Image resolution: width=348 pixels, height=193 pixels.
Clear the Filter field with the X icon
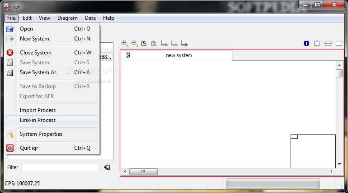[x=107, y=167]
